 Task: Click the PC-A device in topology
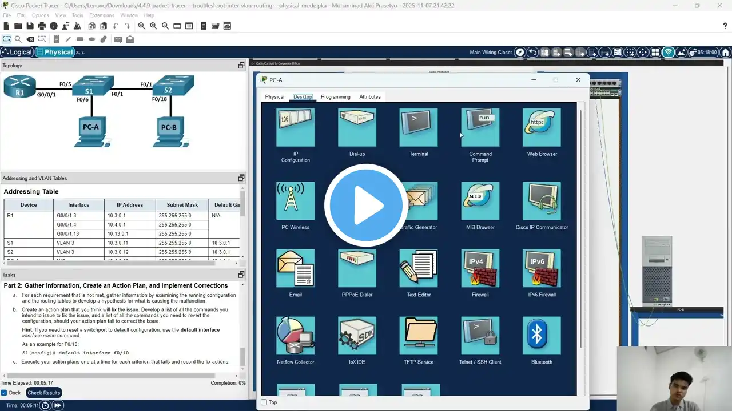(x=91, y=132)
